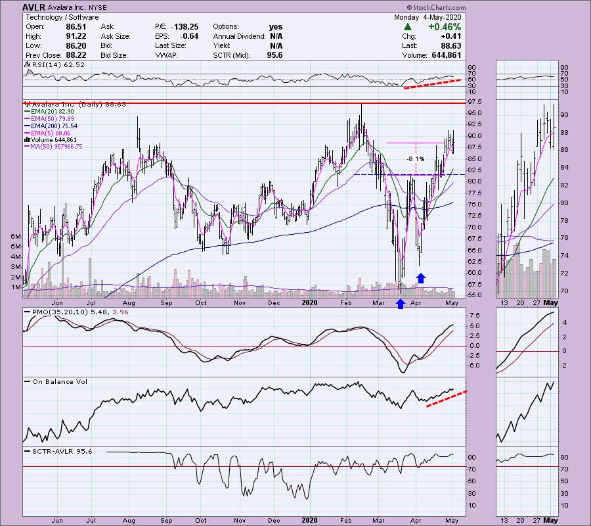Click the header Volume value 644,861
Viewport: 591px width, 526px height.
click(445, 55)
